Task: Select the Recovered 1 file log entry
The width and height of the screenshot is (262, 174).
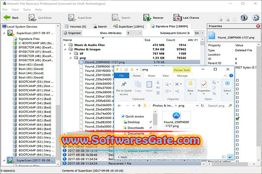Action: pyautogui.click(x=132, y=163)
